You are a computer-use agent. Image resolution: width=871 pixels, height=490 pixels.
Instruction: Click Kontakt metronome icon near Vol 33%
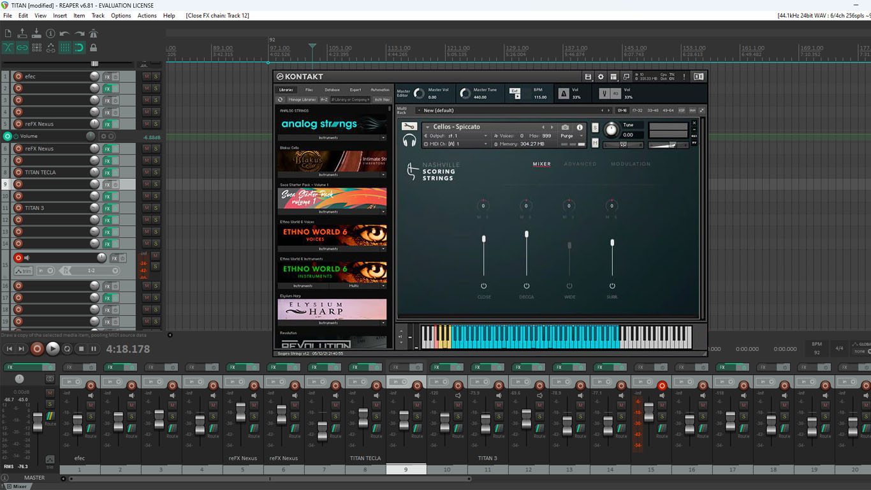click(x=564, y=93)
